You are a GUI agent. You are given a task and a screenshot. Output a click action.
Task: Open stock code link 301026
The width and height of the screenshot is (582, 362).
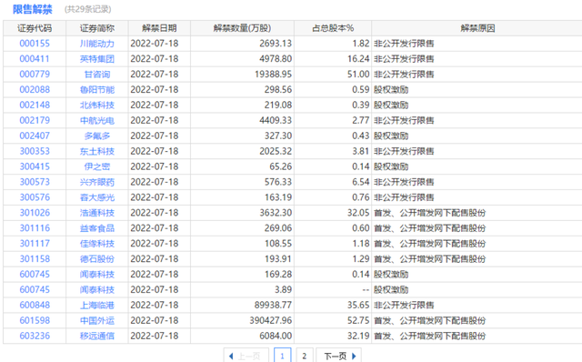click(x=35, y=213)
